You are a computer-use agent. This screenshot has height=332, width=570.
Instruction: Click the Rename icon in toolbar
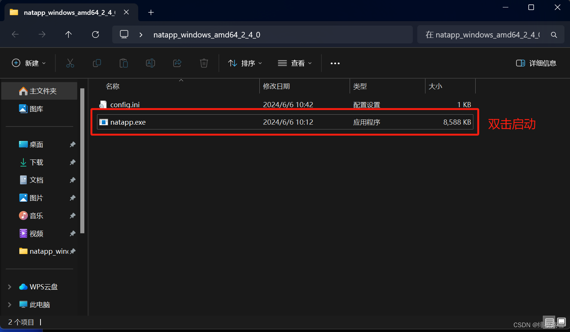[x=150, y=63]
